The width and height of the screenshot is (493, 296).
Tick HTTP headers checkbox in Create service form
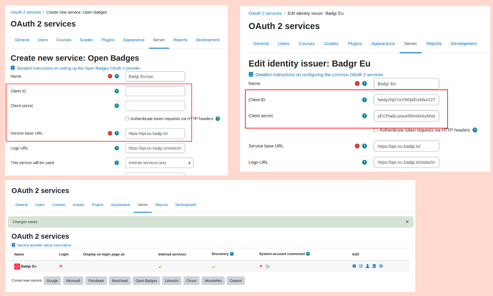tap(127, 119)
